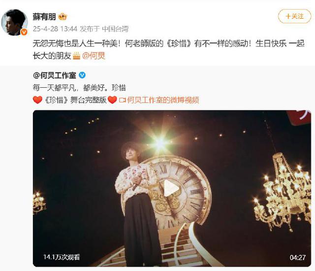
Task: Open 蘇有朋's profile avatar
Action: [x=14, y=22]
